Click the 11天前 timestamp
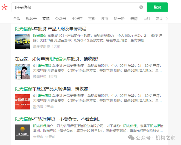Image resolution: width=181 pixels, height=145 pixels. click(x=50, y=137)
